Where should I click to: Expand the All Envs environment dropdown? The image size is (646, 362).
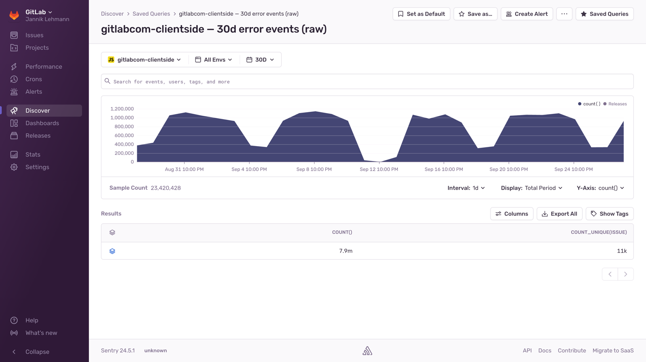click(x=214, y=60)
